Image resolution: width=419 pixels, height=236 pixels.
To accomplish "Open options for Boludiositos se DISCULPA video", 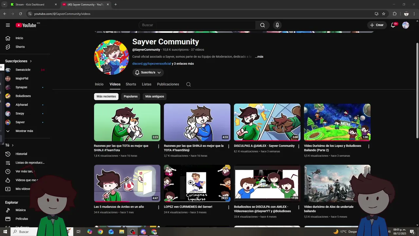I will tap(299, 207).
